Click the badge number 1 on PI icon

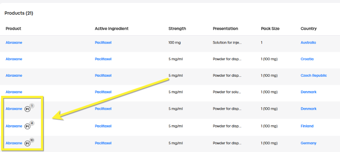(32, 106)
